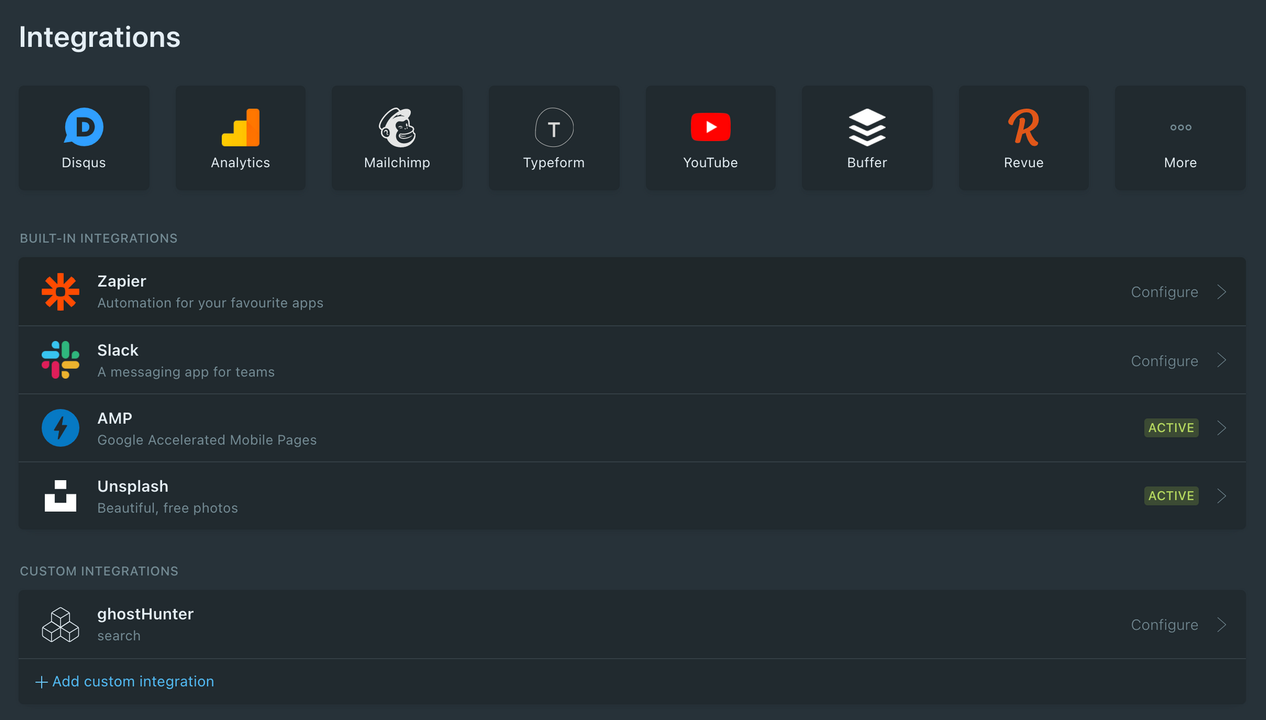Image resolution: width=1266 pixels, height=720 pixels.
Task: Click Configure for ghostHunter
Action: [x=1165, y=625]
